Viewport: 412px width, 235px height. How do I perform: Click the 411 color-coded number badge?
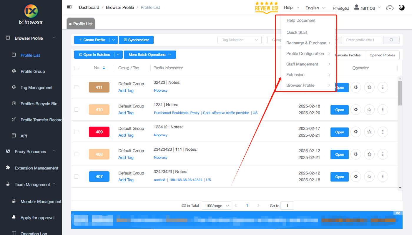point(99,87)
